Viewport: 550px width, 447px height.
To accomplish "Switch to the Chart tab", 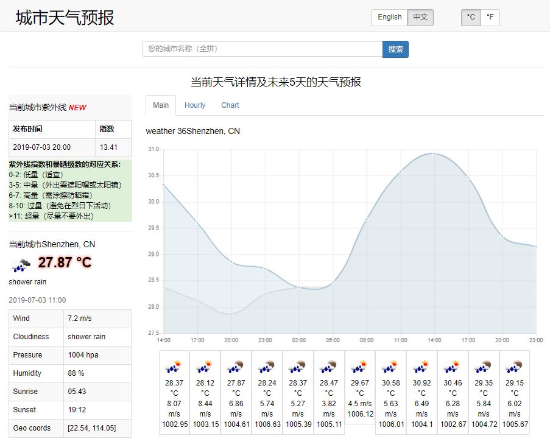I will (x=230, y=105).
